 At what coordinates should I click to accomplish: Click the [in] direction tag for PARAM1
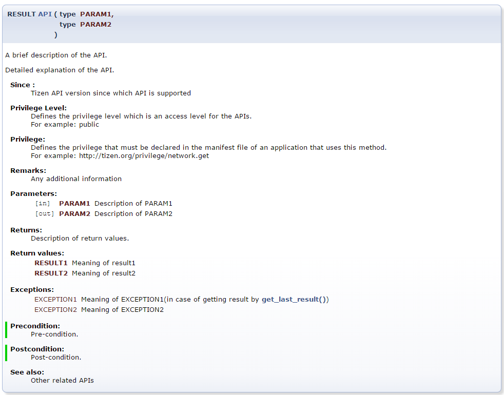click(x=43, y=204)
